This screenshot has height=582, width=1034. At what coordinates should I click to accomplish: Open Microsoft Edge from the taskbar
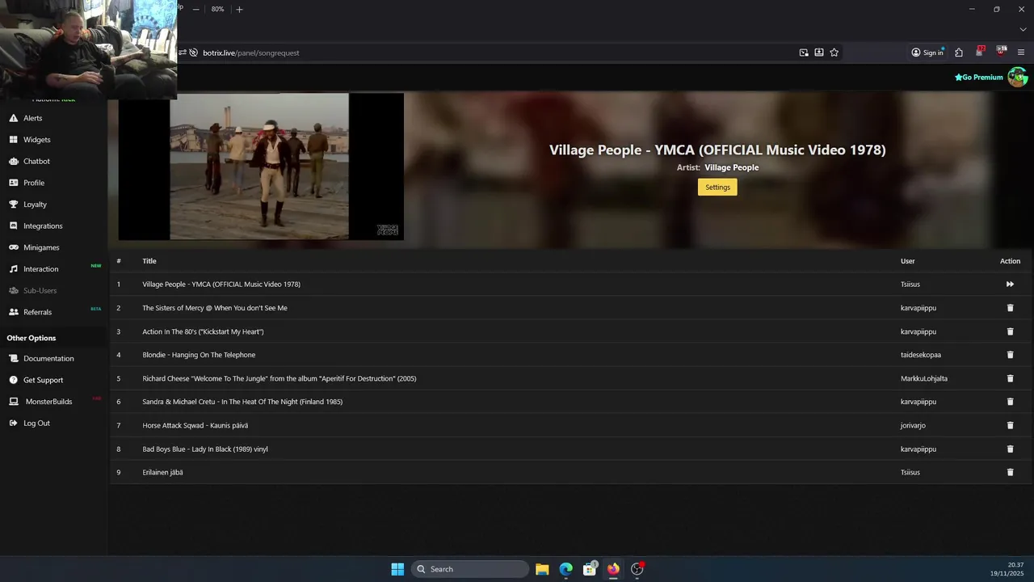pos(566,569)
